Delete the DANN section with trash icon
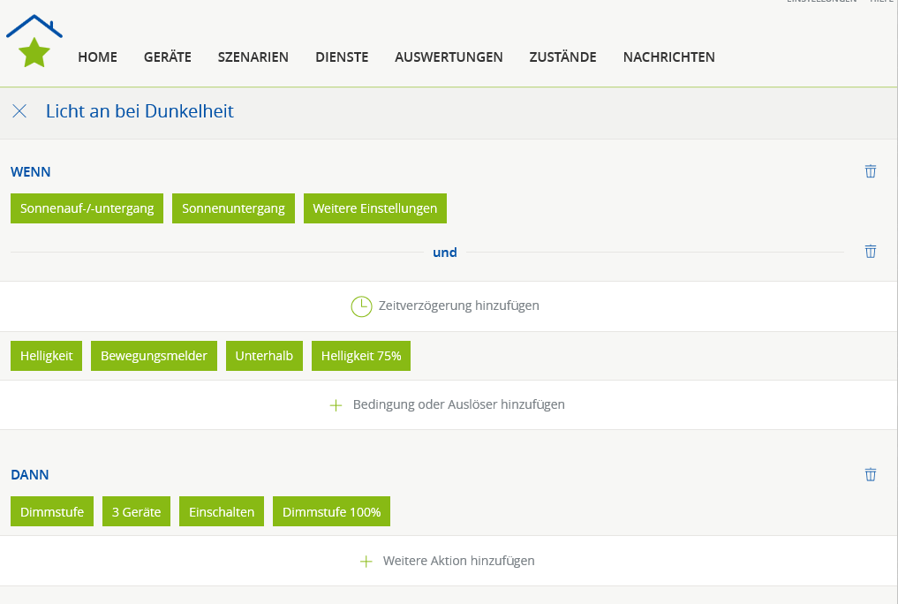 click(870, 474)
